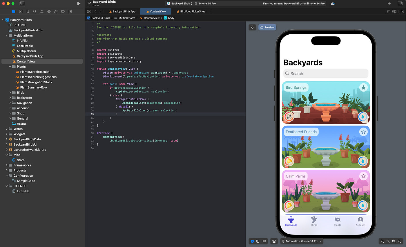
Task: Toggle star on Calm Palms card
Action: pos(363,176)
